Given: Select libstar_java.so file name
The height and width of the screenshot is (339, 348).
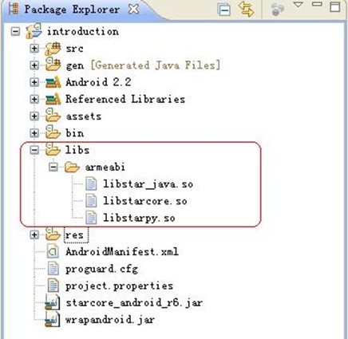Looking at the screenshot, I should tap(148, 184).
